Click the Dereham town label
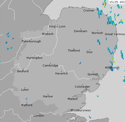Screen dimensions: 125x122 (x=80, y=31)
